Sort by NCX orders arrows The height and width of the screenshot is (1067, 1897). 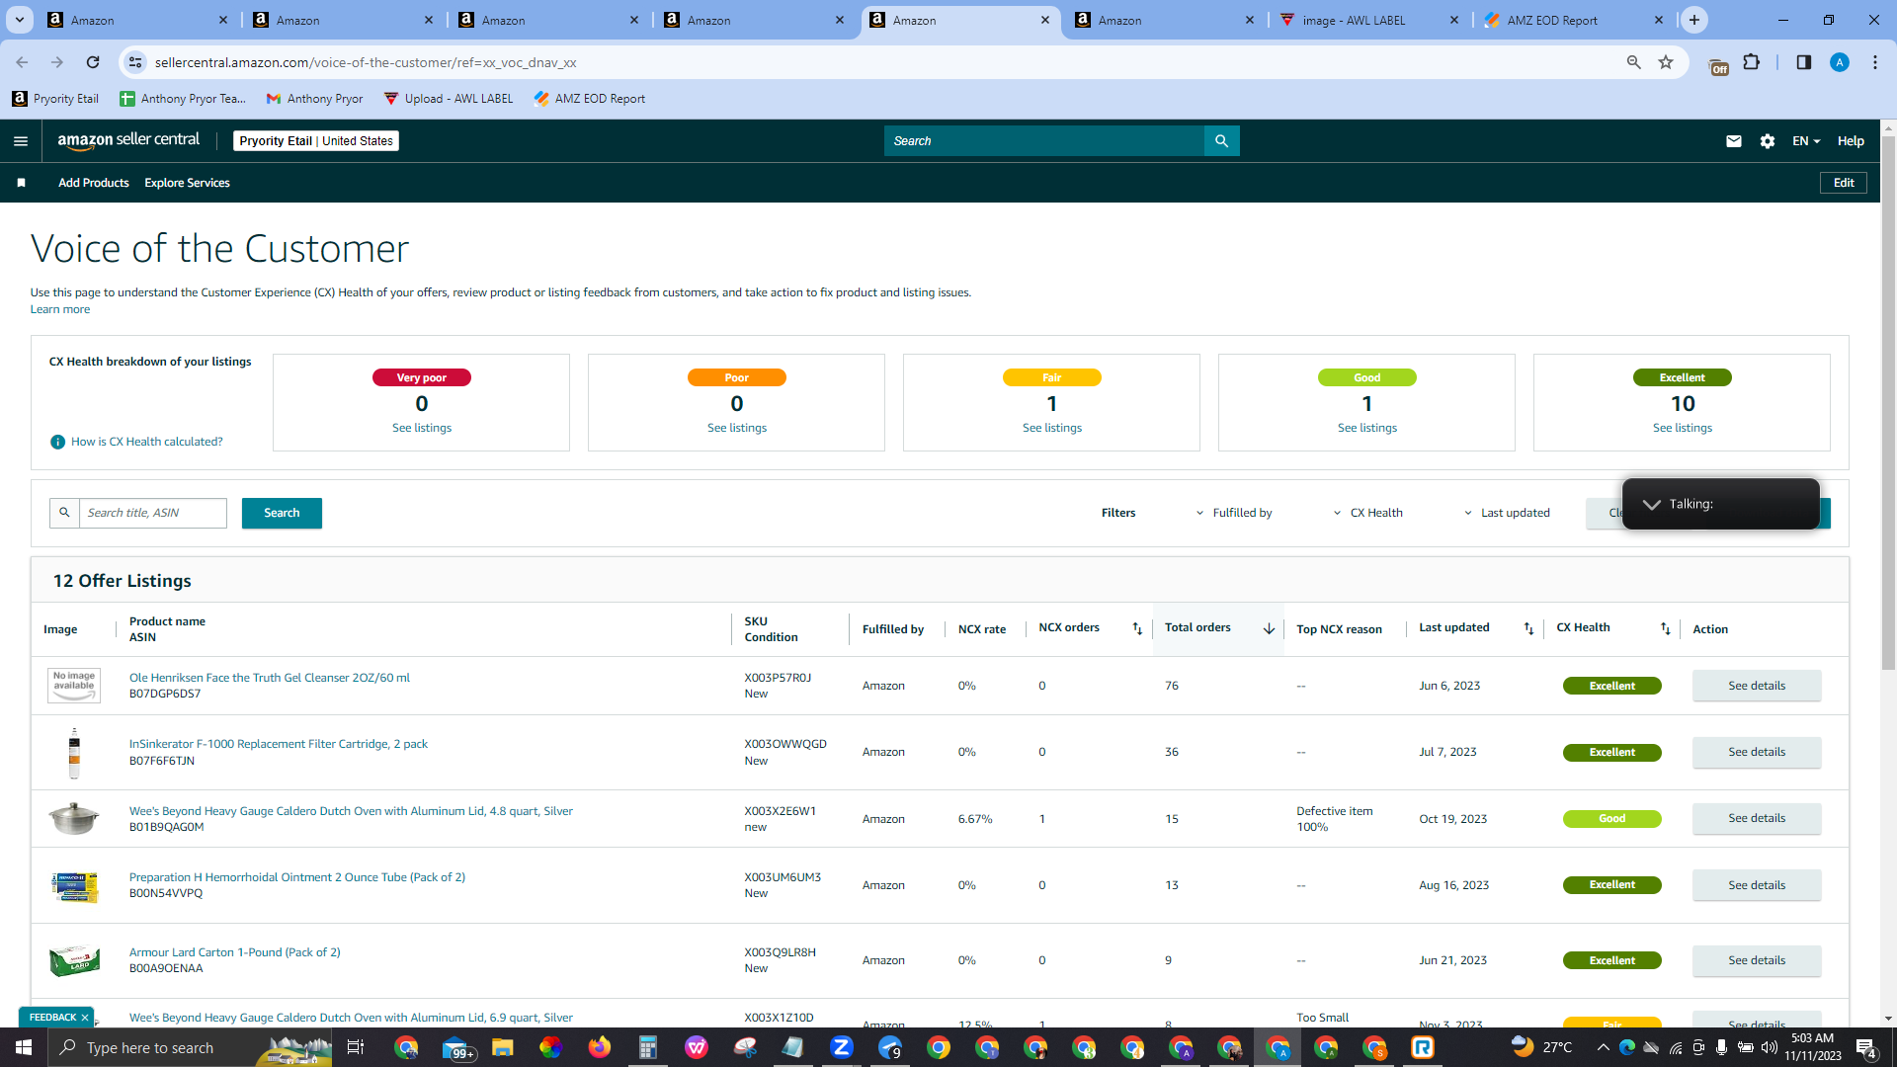1137,629
